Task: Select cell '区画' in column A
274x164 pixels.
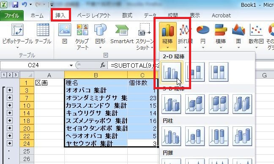Action: point(49,82)
